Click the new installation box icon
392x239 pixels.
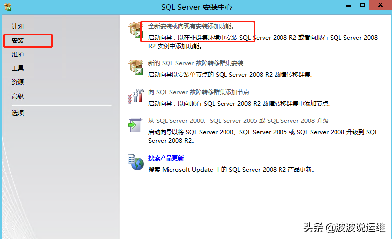click(136, 30)
